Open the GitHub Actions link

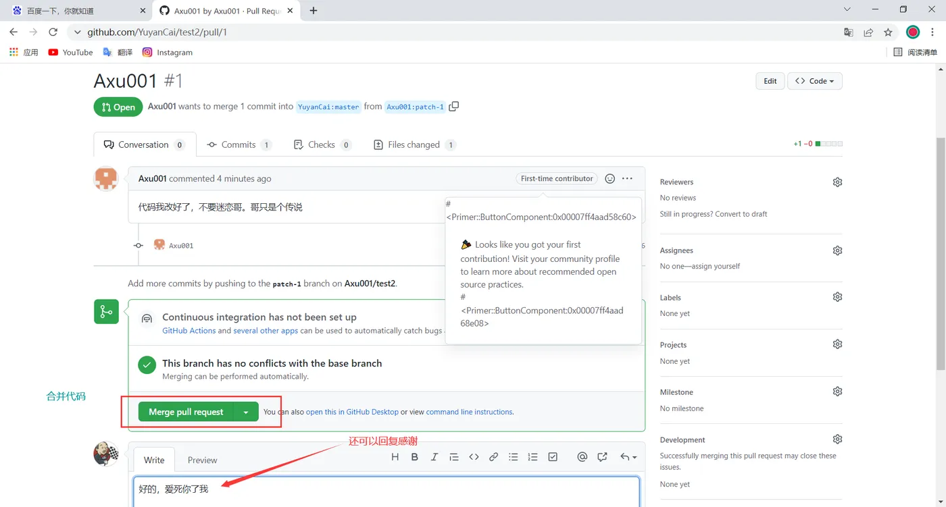tap(189, 331)
